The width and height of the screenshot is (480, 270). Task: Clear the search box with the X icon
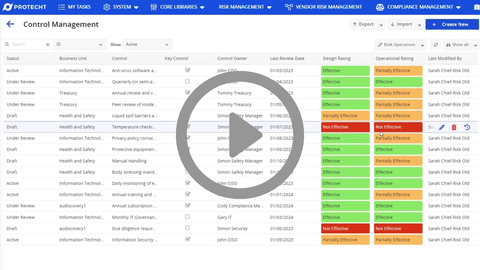[x=47, y=44]
